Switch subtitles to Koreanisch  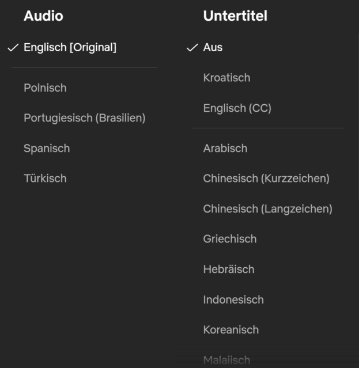point(230,330)
